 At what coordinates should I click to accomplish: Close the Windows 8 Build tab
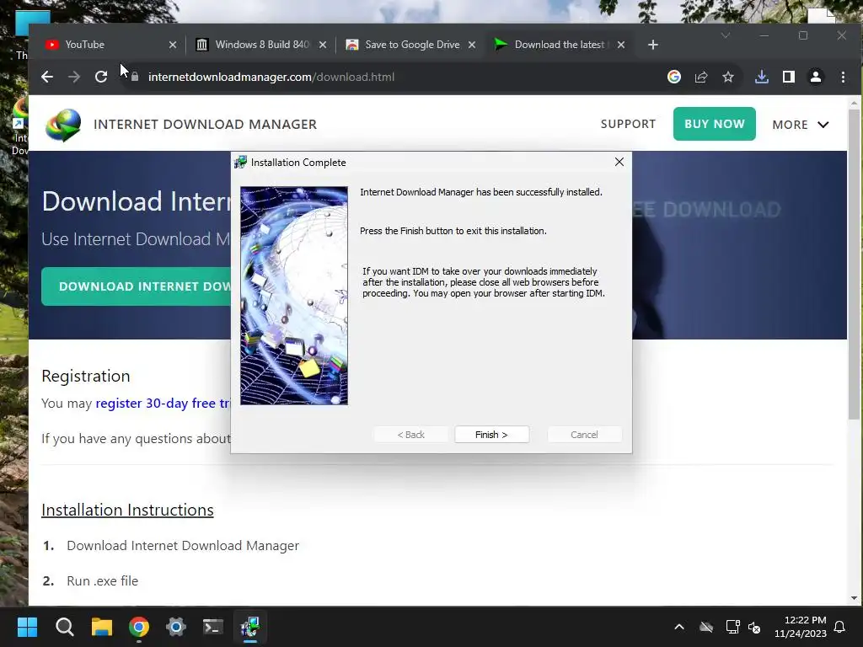(323, 45)
